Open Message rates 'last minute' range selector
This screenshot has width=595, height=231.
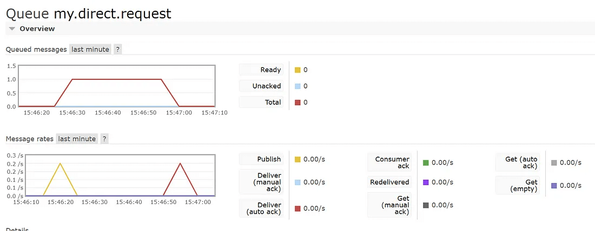coord(77,139)
